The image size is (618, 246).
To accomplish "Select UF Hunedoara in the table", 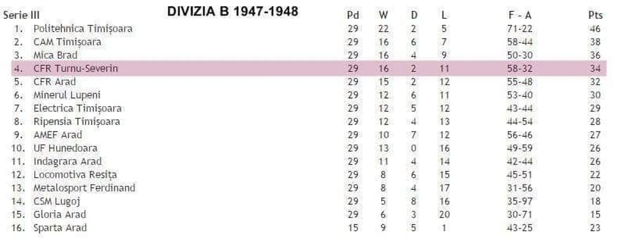I will pyautogui.click(x=65, y=148).
